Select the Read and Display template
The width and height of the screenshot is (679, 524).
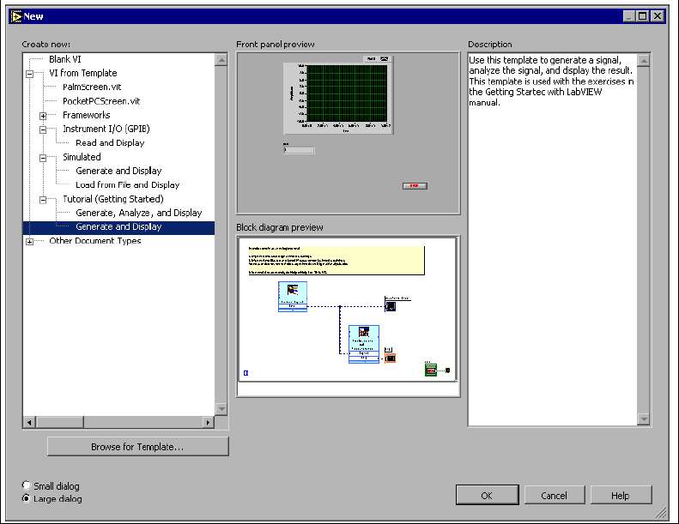(110, 142)
